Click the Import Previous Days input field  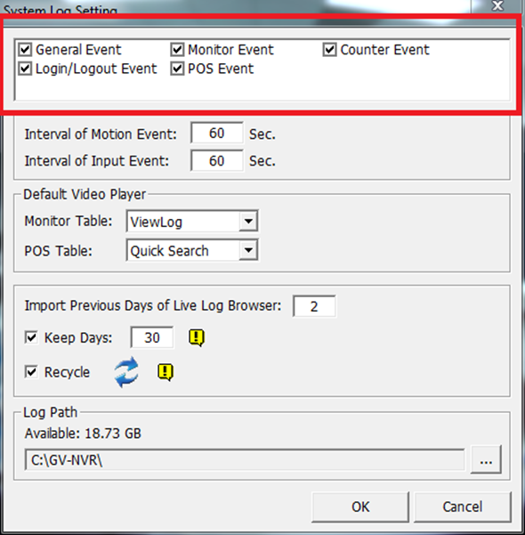(x=314, y=306)
